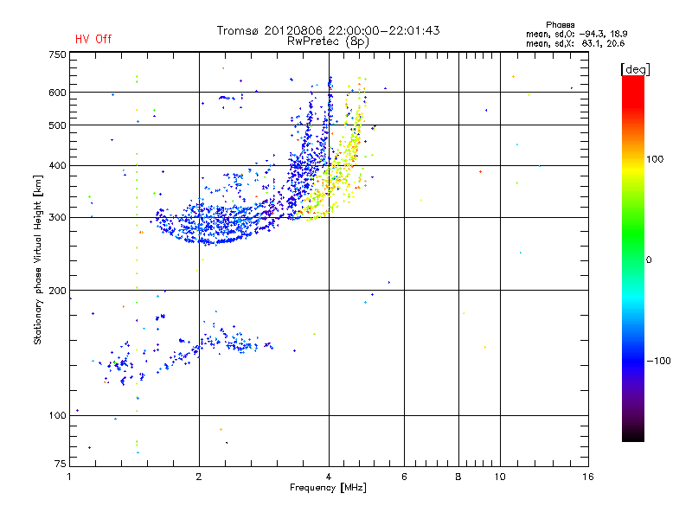Click the frequency-axis label 16
The image size is (692, 519).
[x=588, y=477]
